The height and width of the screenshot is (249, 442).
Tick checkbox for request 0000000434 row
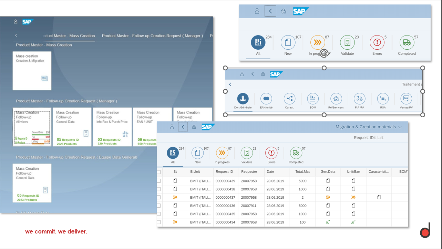pos(159,222)
